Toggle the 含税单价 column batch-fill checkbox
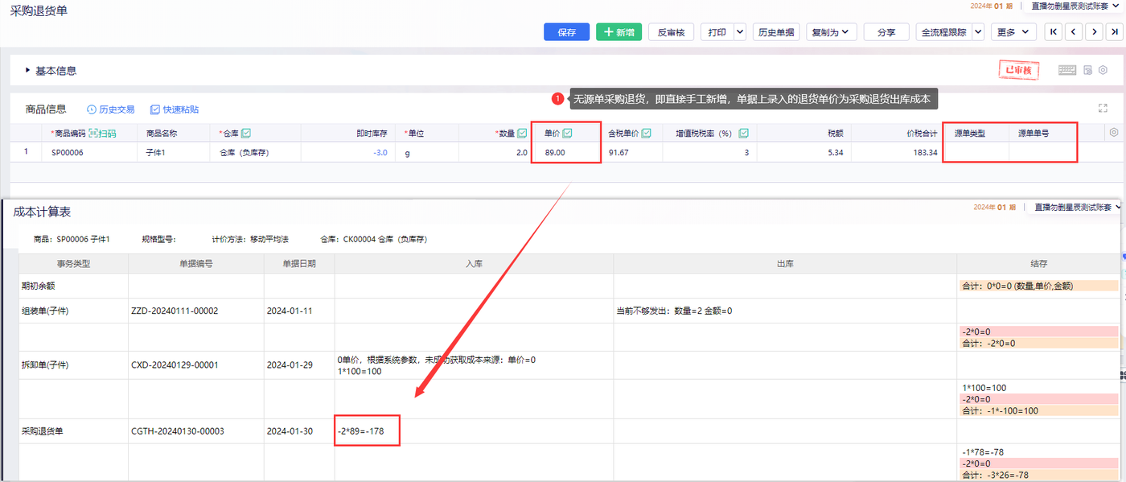This screenshot has width=1126, height=482. coord(646,133)
